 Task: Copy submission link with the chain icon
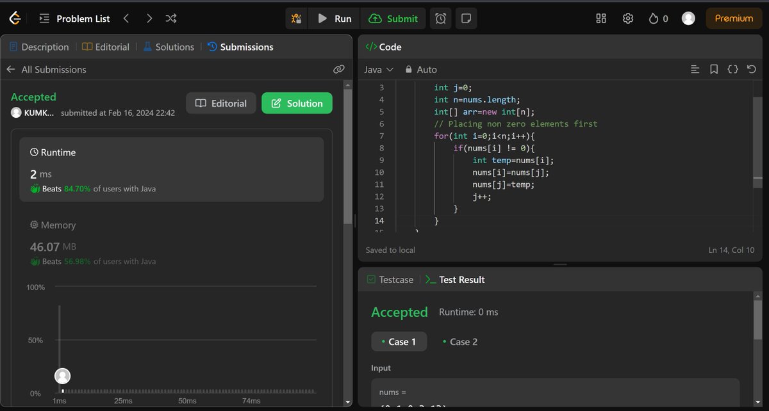point(338,69)
